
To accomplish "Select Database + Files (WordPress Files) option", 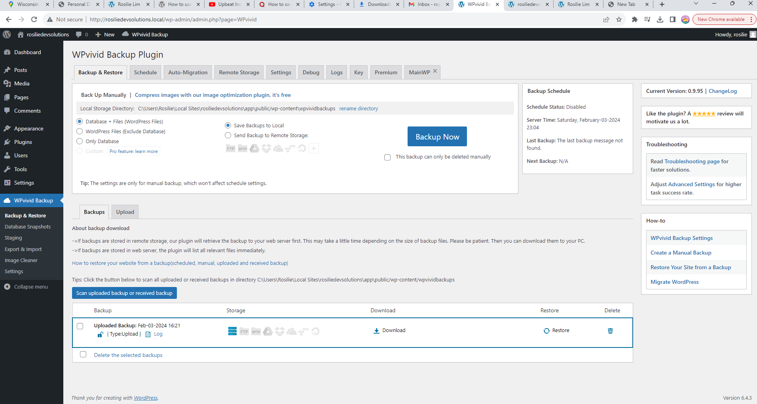I will (80, 121).
